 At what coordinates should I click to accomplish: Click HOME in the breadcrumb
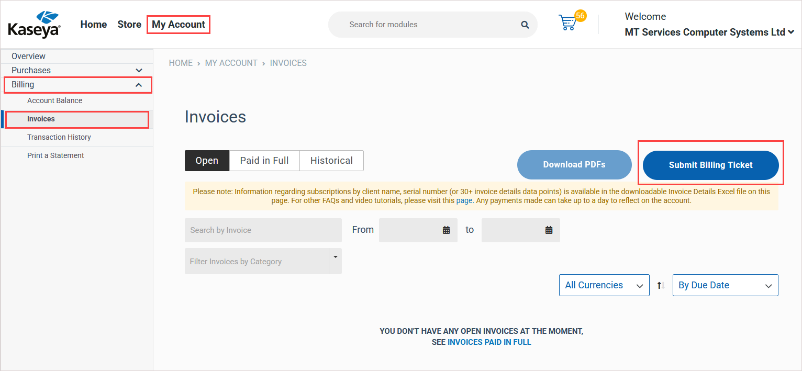[x=181, y=63]
